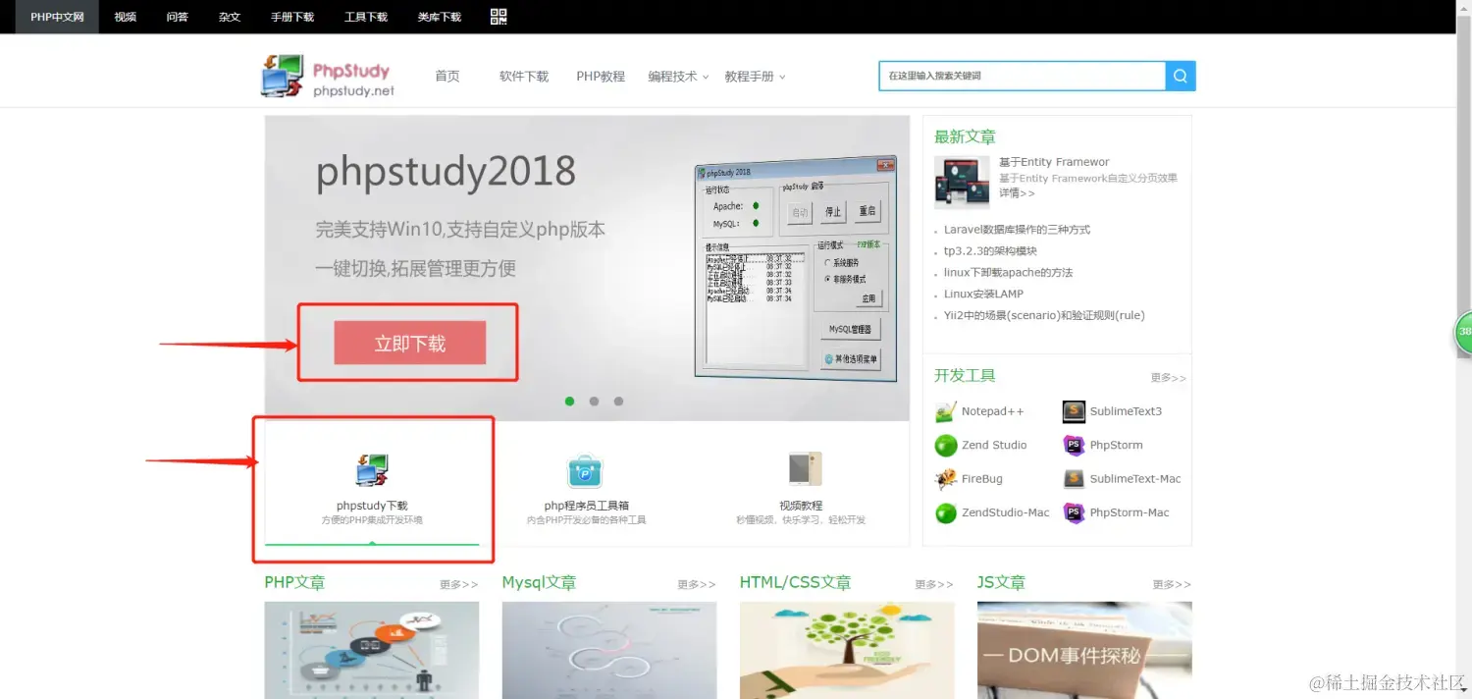Go to 首页 navigation item
Image resolution: width=1472 pixels, height=699 pixels.
click(447, 77)
